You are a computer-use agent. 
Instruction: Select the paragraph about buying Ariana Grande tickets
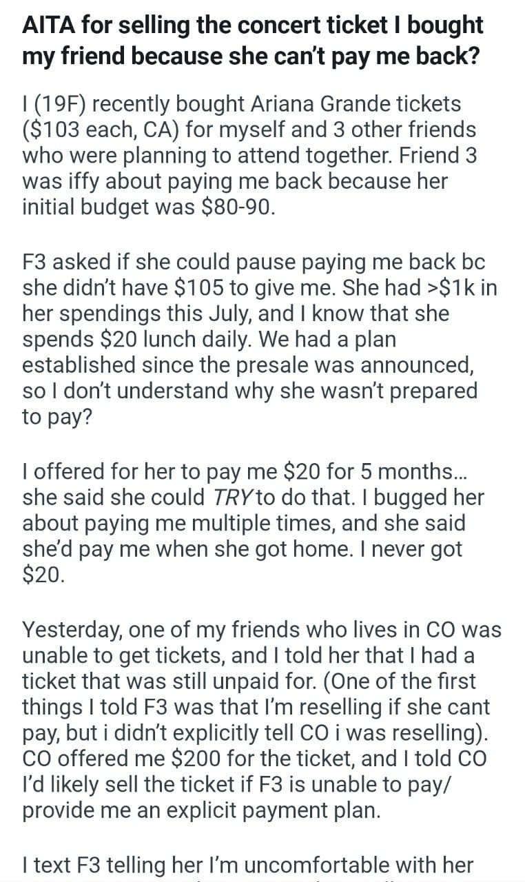click(x=249, y=156)
